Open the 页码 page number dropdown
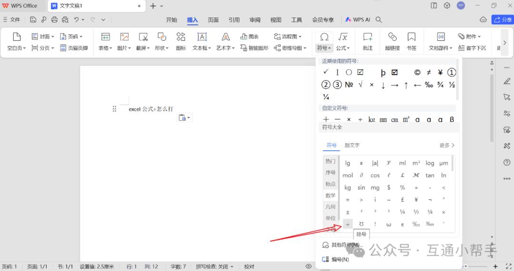 click(x=71, y=36)
